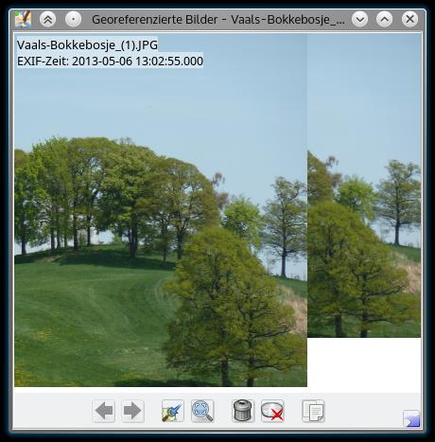The height and width of the screenshot is (442, 435).
Task: Maximize the Georeferenzierte Bilder window
Action: (385, 20)
